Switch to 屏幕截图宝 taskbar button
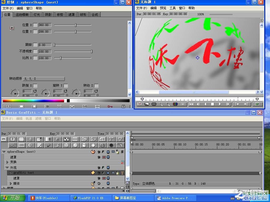 click(134, 198)
